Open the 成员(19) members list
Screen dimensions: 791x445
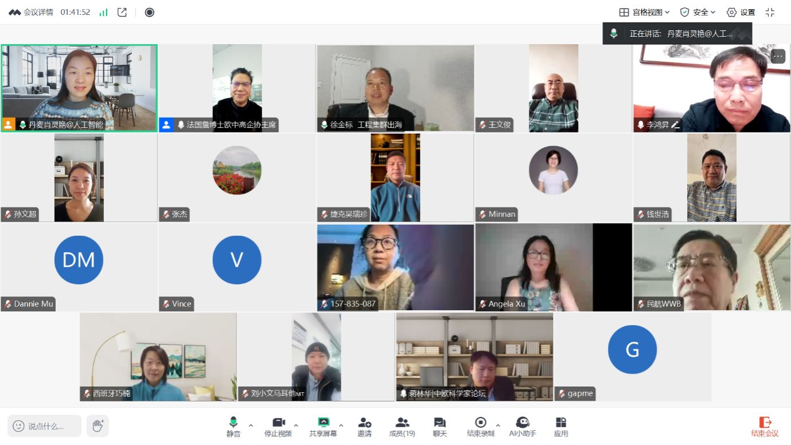402,426
